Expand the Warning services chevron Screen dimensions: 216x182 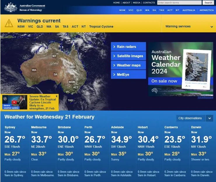(x=212, y=27)
